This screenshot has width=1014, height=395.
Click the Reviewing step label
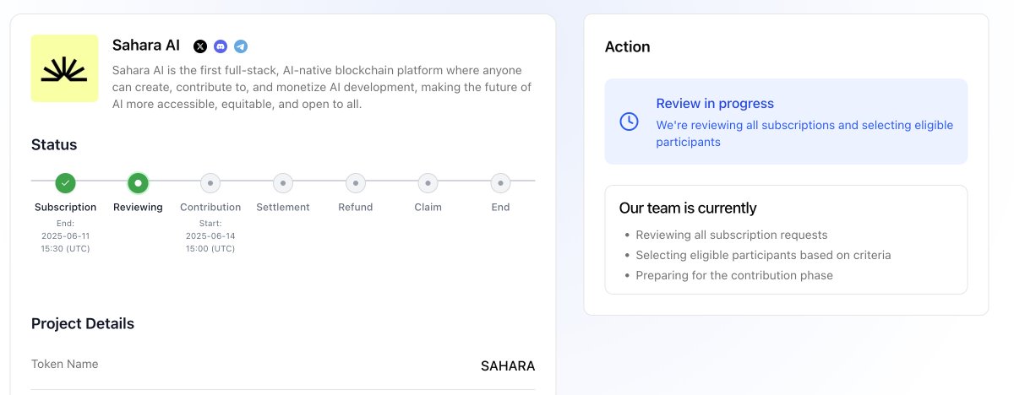(x=138, y=207)
